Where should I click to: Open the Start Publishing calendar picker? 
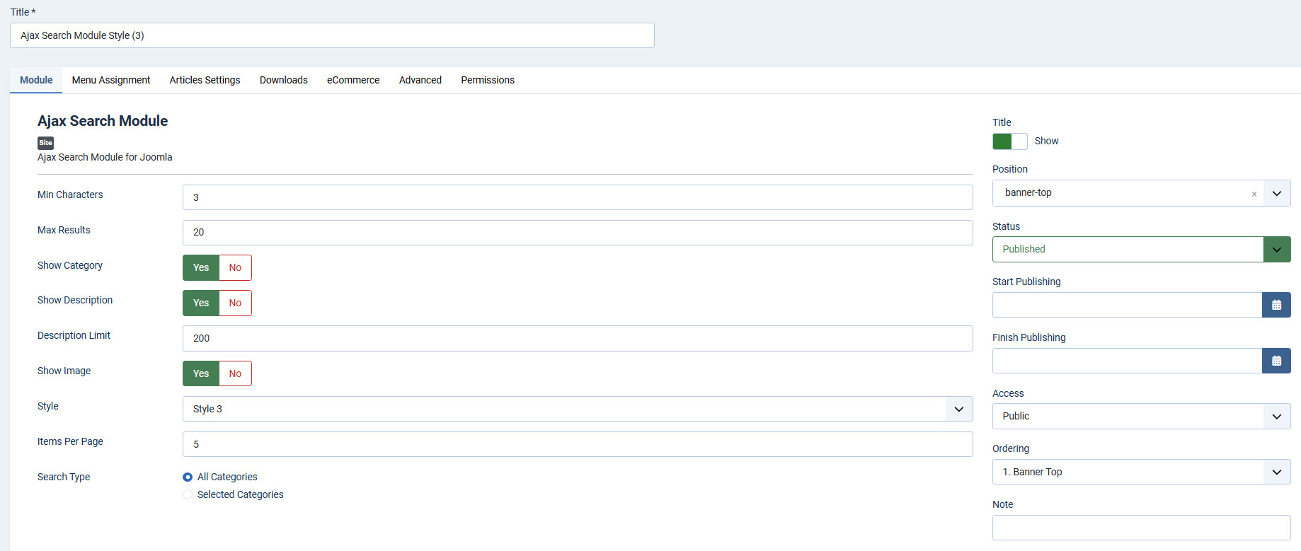click(x=1276, y=305)
